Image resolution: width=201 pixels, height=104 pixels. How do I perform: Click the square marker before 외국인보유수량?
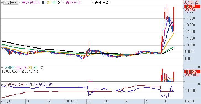click(x=27, y=84)
